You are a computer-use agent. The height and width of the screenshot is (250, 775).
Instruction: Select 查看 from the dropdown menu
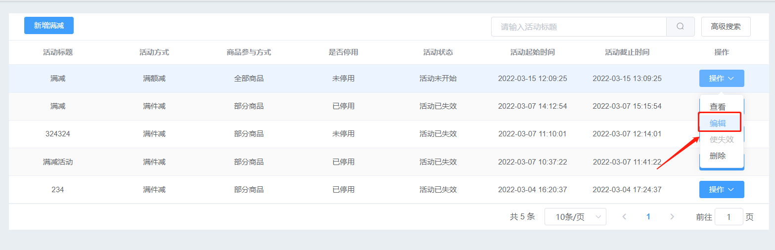coord(718,107)
